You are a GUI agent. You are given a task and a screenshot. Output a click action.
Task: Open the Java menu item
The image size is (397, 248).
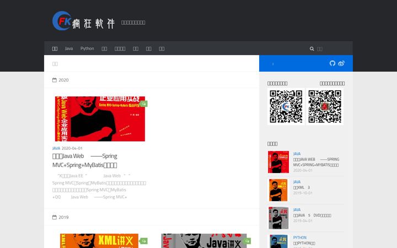coord(68,48)
